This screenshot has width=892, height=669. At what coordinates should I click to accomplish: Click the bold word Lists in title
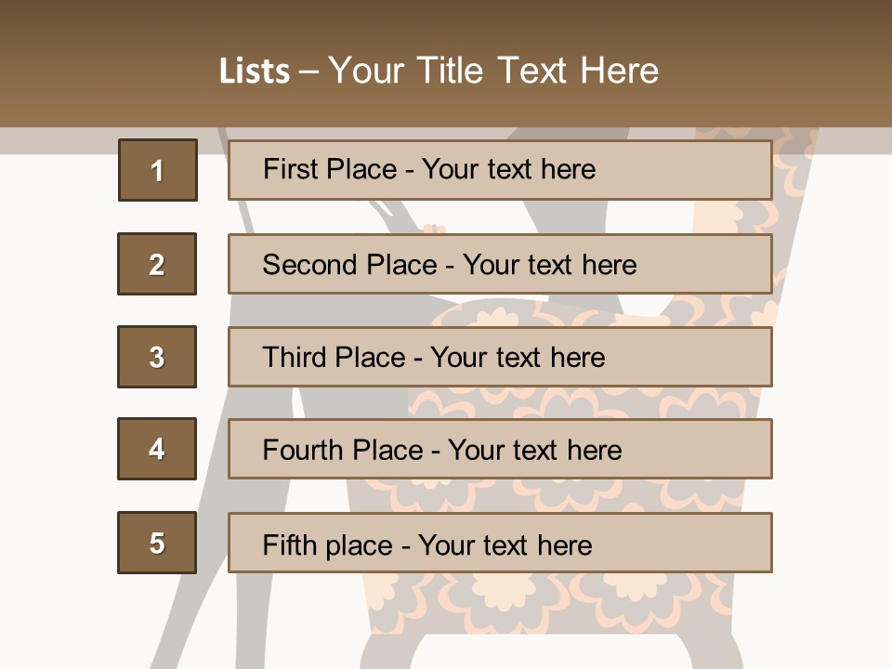click(x=255, y=72)
